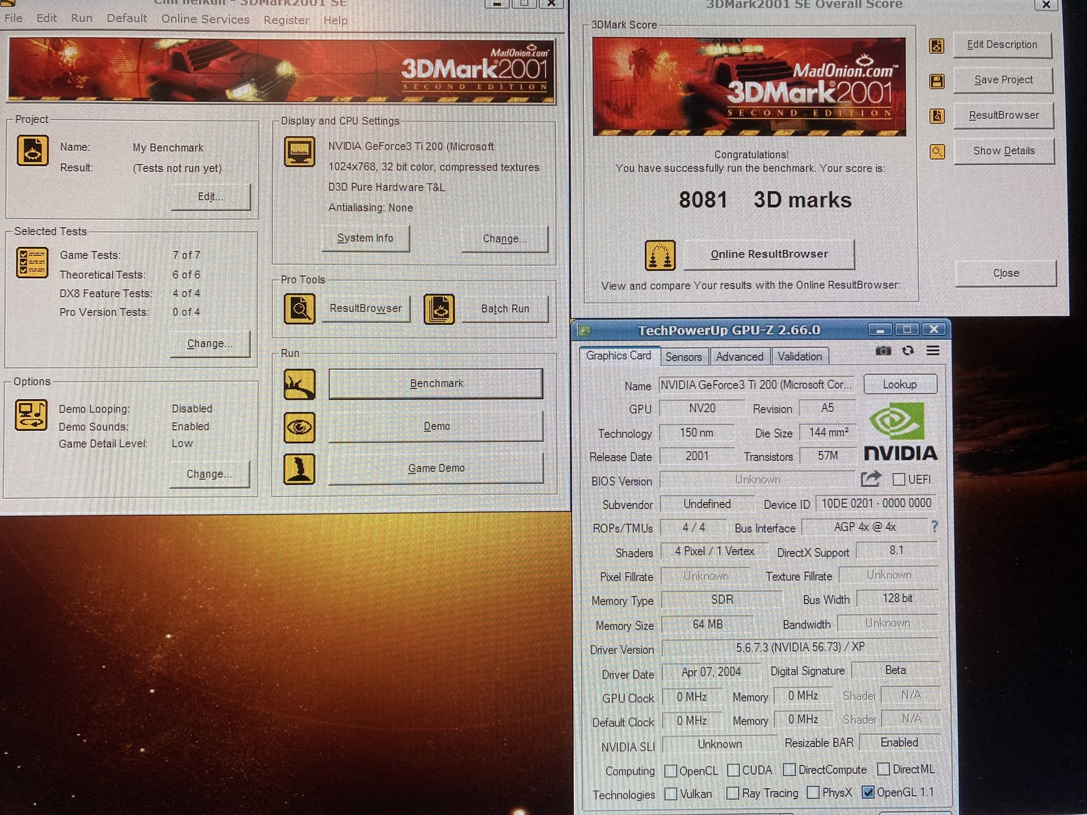Start the test with the Benchmark button
Screen dimensions: 1087x815
tap(436, 383)
